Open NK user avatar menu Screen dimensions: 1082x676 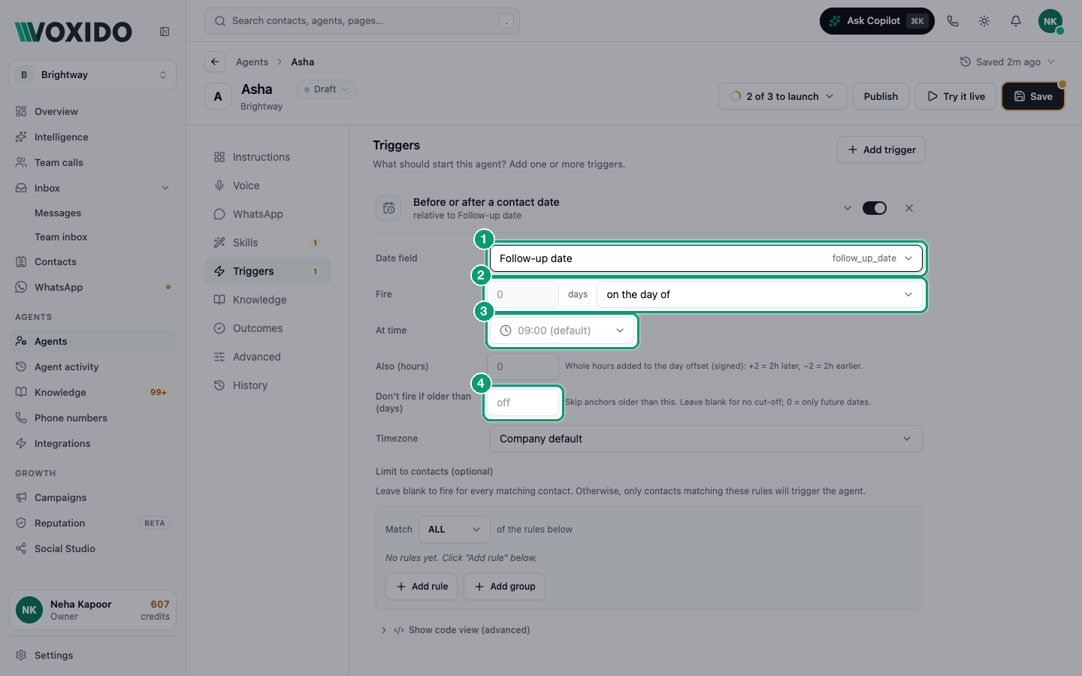point(1050,21)
